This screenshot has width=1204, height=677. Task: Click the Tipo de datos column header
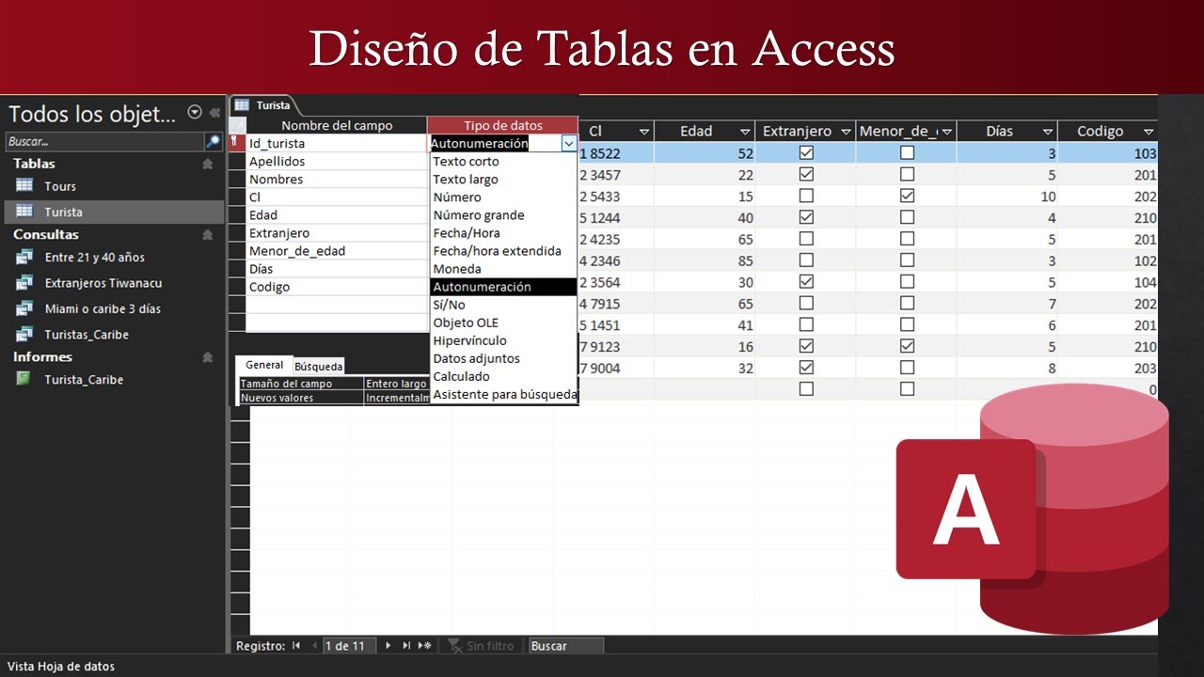503,125
